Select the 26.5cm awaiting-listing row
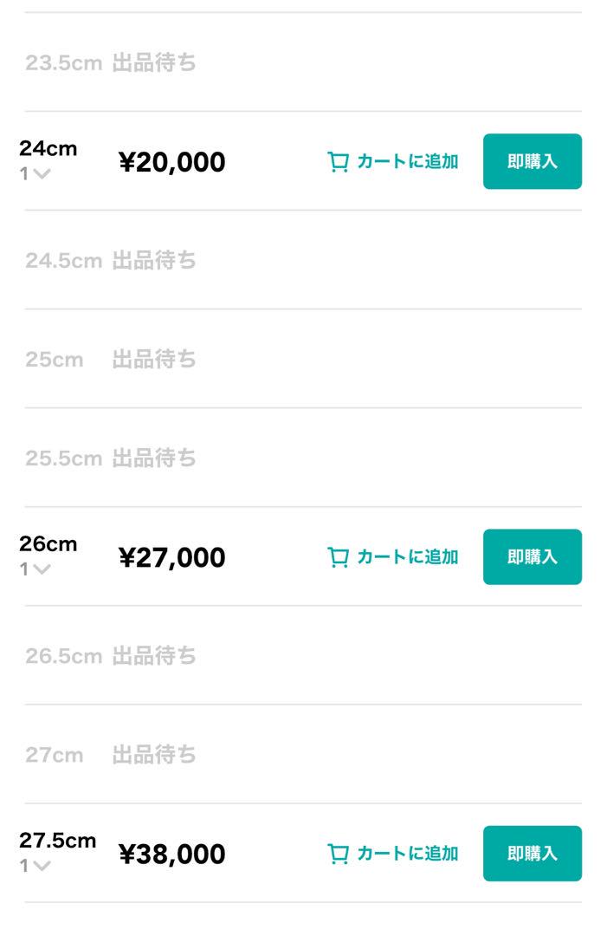Image resolution: width=607 pixels, height=936 pixels. tap(303, 655)
